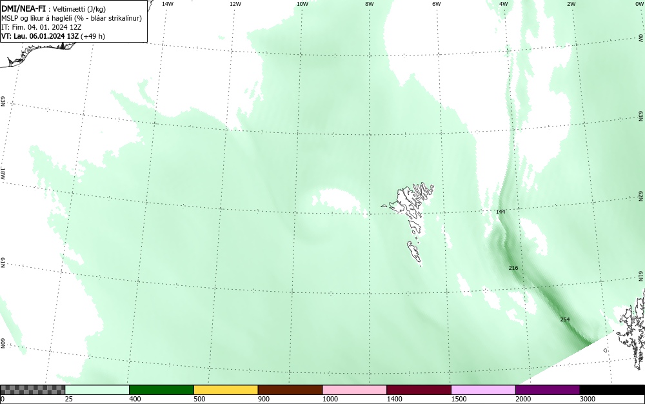
Task: Click the 61N label on the right edge
Action: coord(641,276)
